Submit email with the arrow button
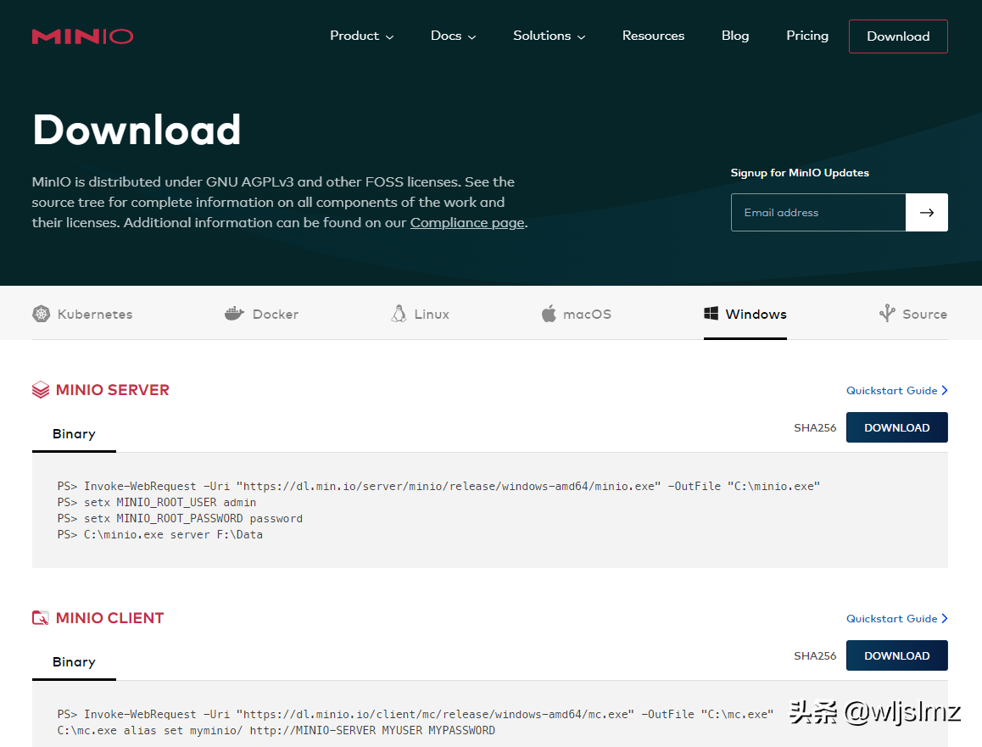The width and height of the screenshot is (982, 747). tap(926, 213)
